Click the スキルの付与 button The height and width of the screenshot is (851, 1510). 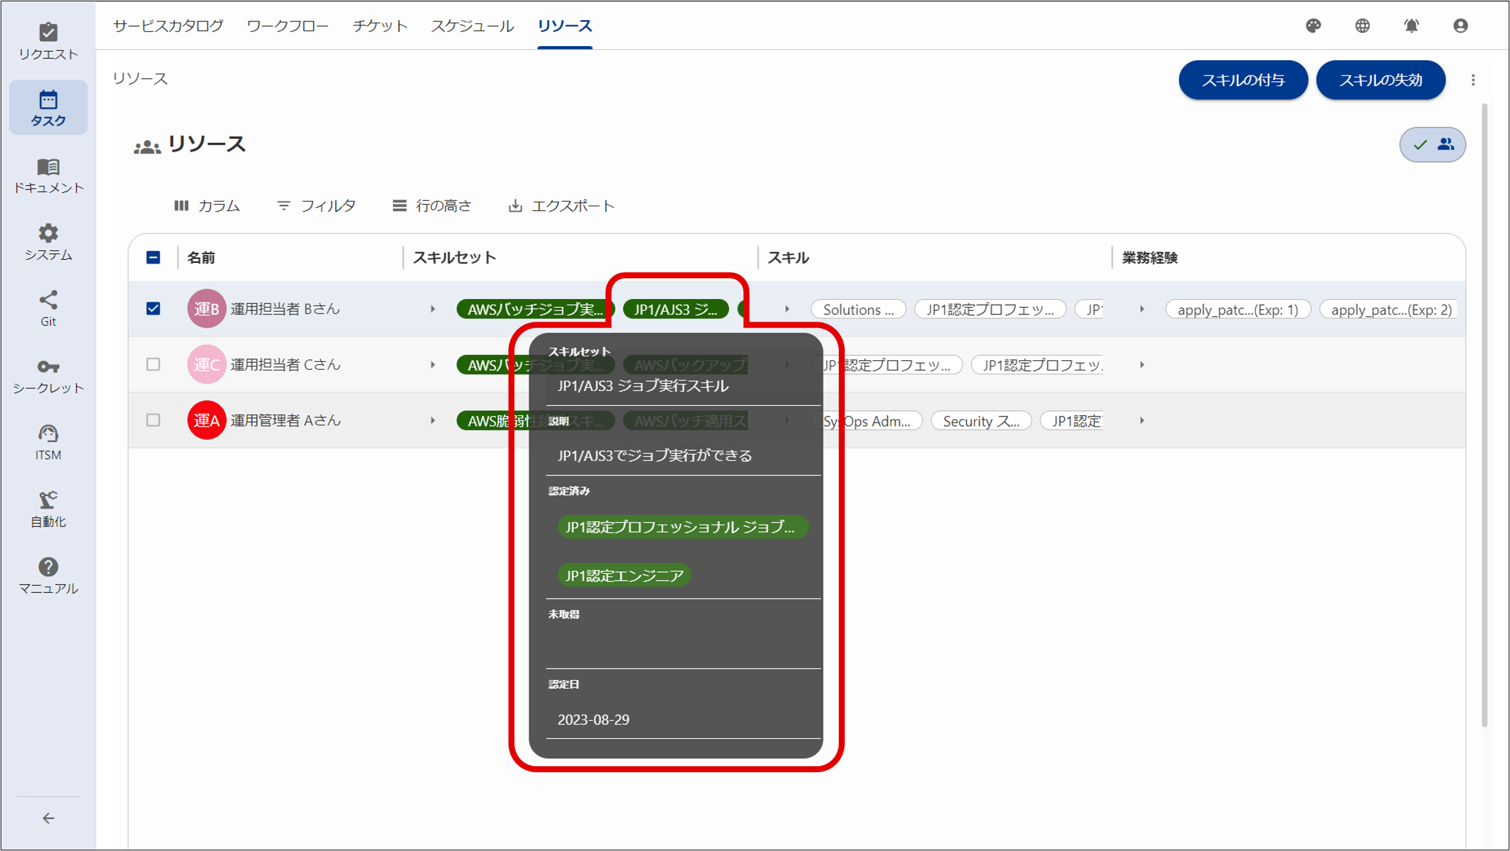(x=1242, y=79)
